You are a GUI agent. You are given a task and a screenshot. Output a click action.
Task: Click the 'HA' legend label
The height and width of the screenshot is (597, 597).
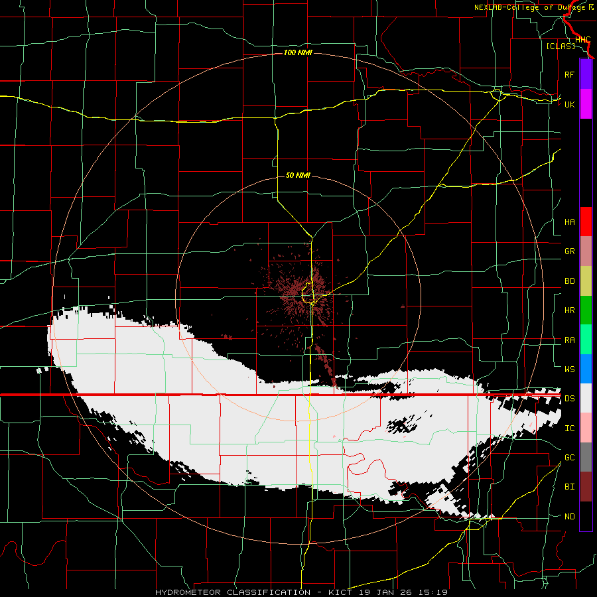[569, 222]
